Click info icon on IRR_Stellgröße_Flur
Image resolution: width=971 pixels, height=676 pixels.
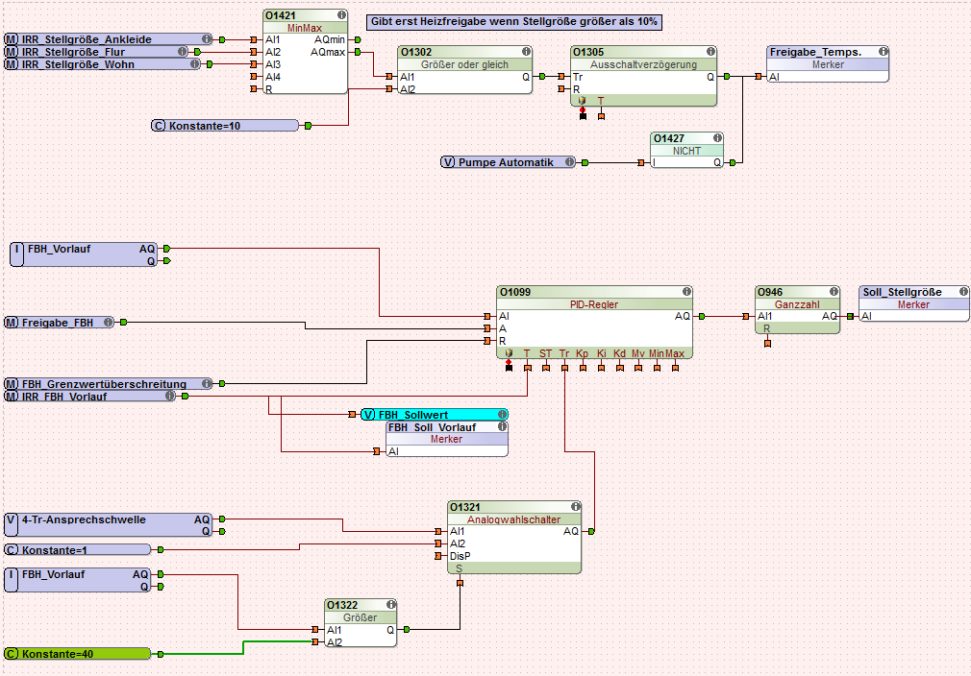[182, 52]
